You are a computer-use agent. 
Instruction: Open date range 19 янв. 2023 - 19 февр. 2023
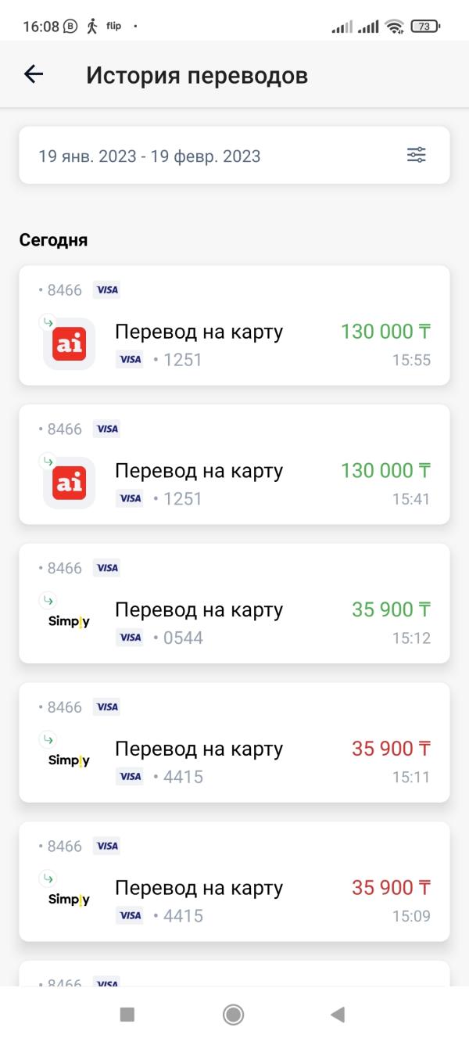pyautogui.click(x=150, y=156)
